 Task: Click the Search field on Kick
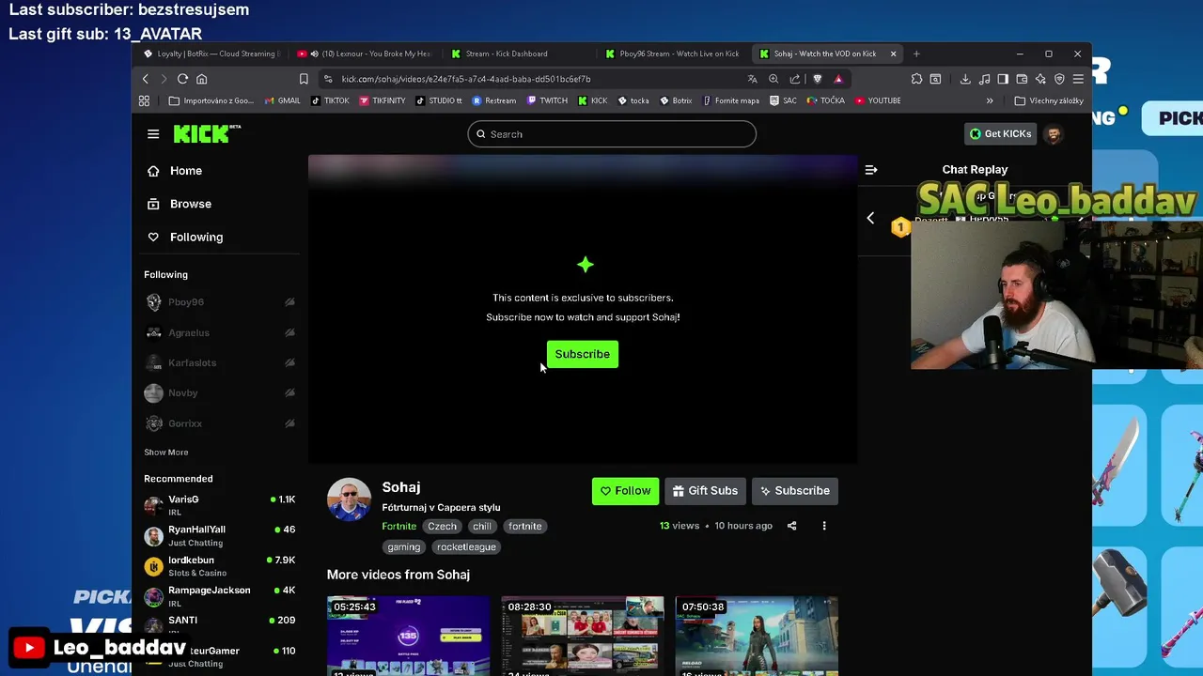(x=612, y=134)
